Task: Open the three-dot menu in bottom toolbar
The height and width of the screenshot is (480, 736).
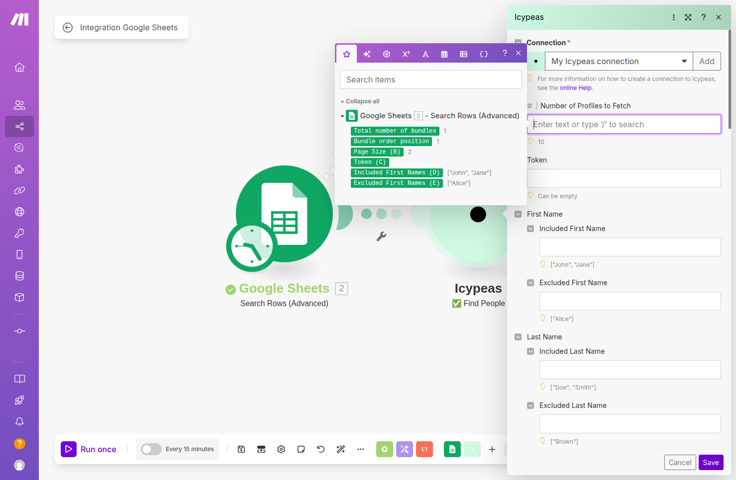Action: pyautogui.click(x=361, y=449)
